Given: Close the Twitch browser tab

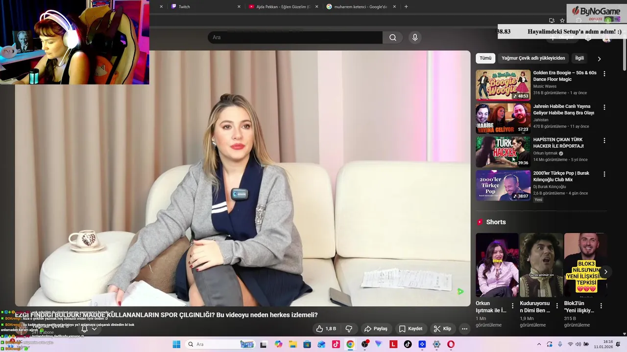Looking at the screenshot, I should point(239,7).
